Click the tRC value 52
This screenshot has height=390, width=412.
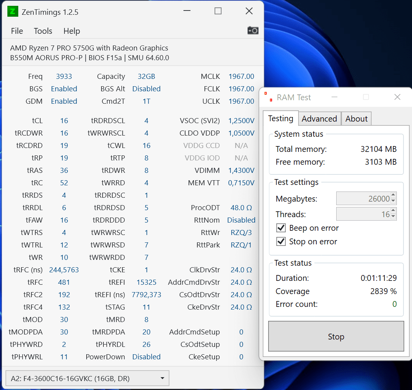(x=64, y=183)
